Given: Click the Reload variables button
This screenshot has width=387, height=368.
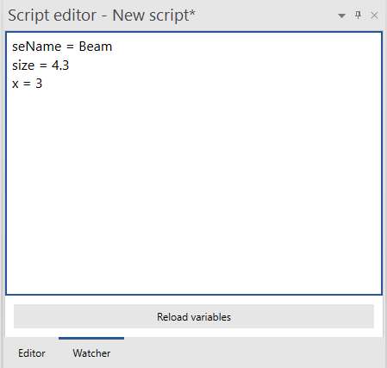Looking at the screenshot, I should [x=194, y=316].
